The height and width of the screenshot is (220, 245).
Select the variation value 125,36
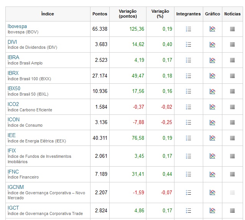point(137,29)
